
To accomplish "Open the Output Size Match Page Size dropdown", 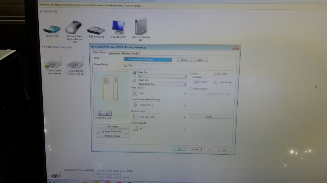I will coord(163,84).
